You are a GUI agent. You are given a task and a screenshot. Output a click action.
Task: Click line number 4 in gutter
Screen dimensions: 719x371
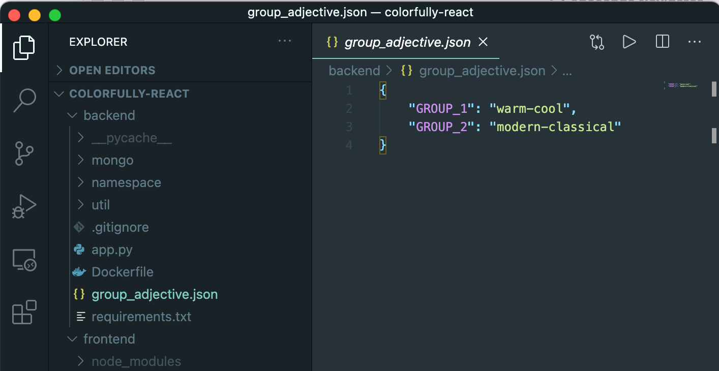(x=349, y=145)
